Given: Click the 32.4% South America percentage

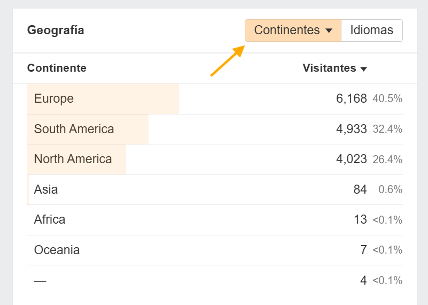Looking at the screenshot, I should coord(387,129).
